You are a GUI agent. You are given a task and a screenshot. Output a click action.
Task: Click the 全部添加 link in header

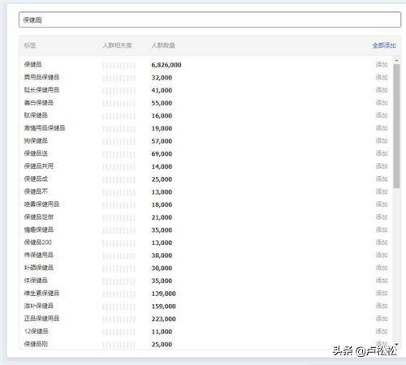(384, 45)
